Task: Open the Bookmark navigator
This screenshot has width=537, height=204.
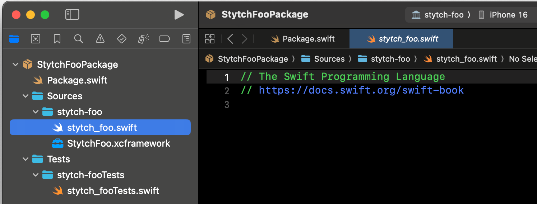Action: [x=57, y=39]
